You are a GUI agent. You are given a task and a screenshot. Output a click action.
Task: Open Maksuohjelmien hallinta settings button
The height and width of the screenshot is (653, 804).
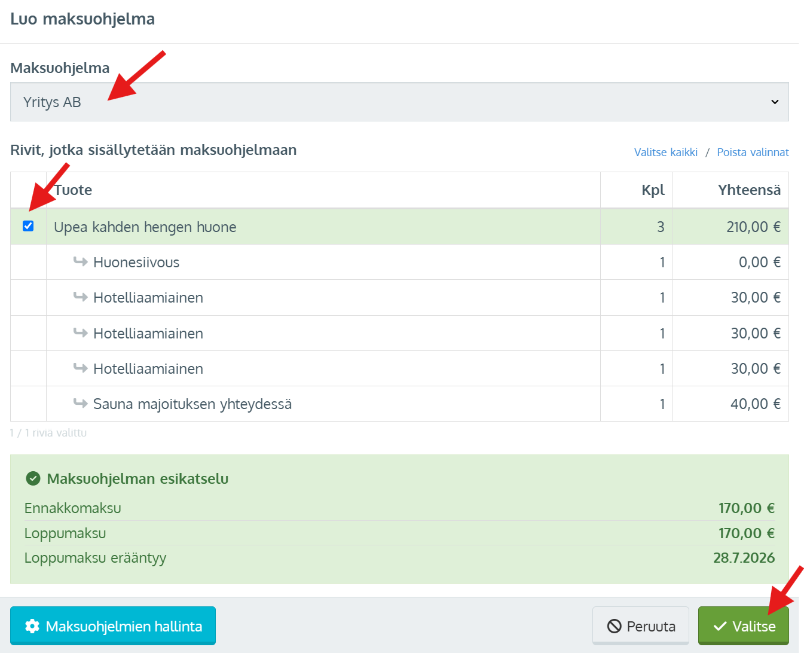click(x=113, y=626)
